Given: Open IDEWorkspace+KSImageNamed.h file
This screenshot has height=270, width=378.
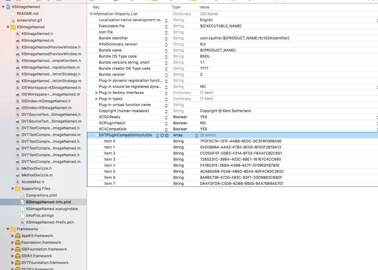Looking at the screenshot, I should [51, 88].
